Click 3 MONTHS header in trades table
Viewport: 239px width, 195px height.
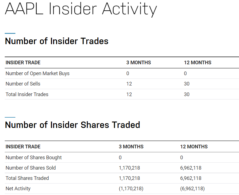[139, 63]
